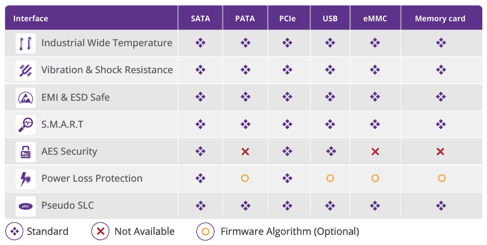Click the Industrial Wide Temperature thermometer icon
This screenshot has width=487, height=245.
point(25,43)
